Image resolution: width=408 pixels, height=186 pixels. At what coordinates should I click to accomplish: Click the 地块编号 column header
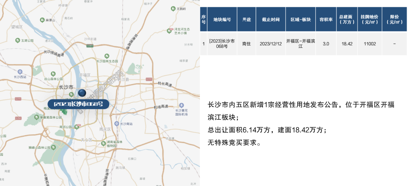222,20
